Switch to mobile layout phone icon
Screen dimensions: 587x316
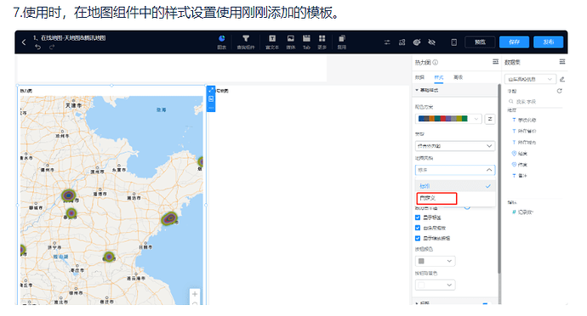(x=453, y=42)
